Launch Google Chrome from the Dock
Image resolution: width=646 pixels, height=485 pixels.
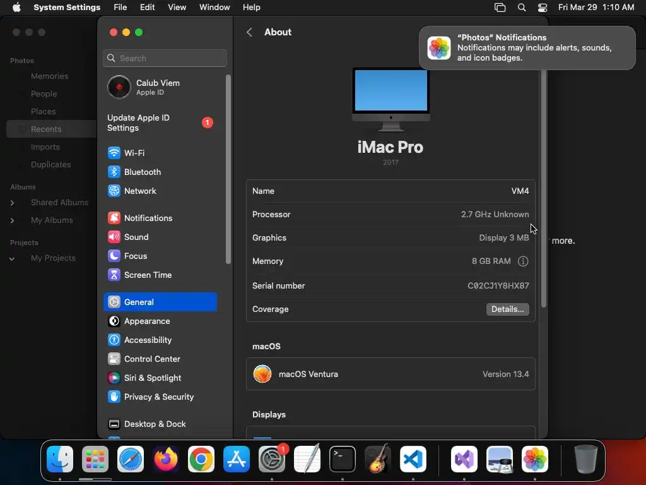tap(201, 459)
